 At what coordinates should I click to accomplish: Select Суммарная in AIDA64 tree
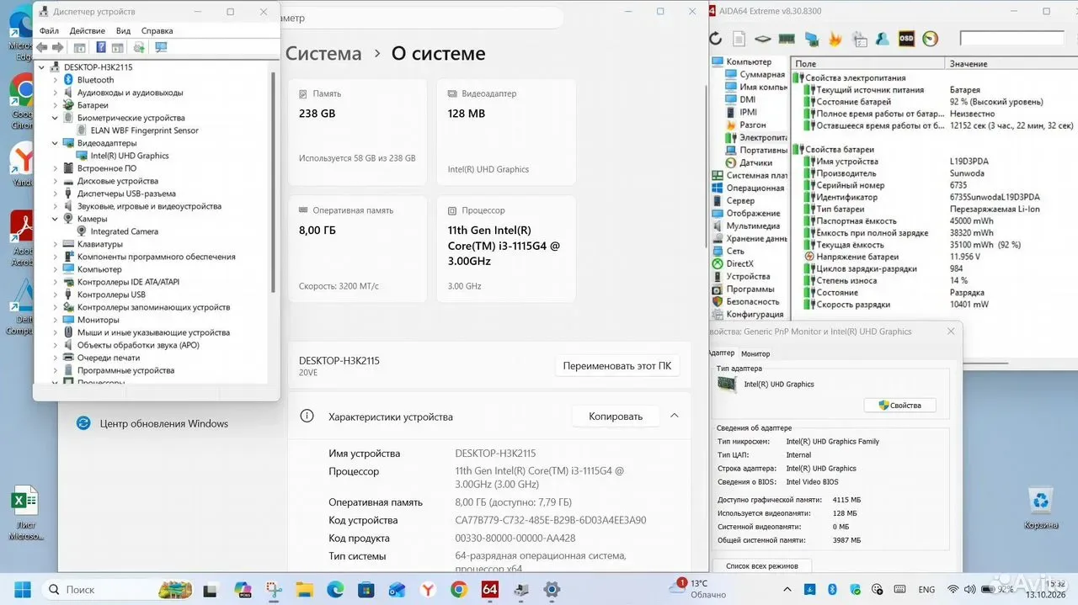[x=762, y=74]
